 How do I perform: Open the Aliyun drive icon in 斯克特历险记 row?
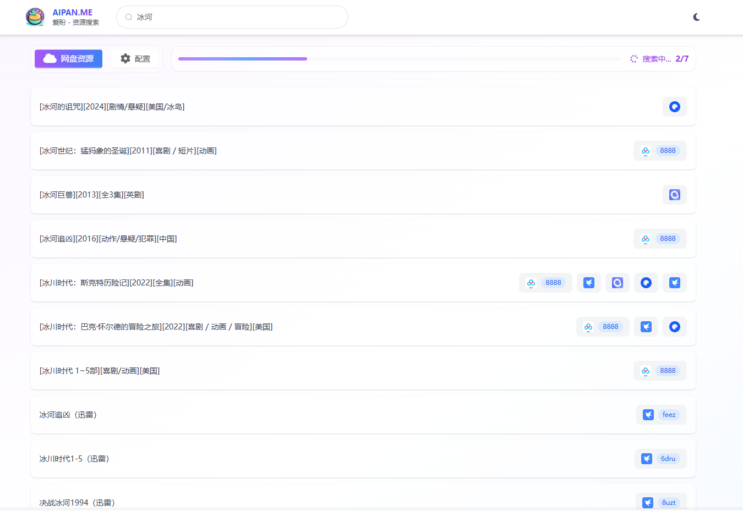(x=618, y=283)
